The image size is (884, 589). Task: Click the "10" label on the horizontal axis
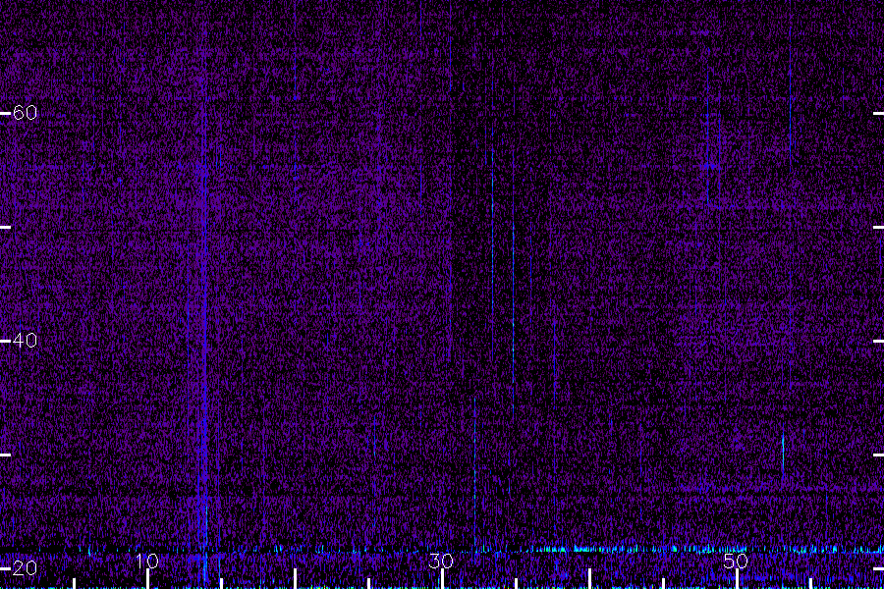(147, 562)
